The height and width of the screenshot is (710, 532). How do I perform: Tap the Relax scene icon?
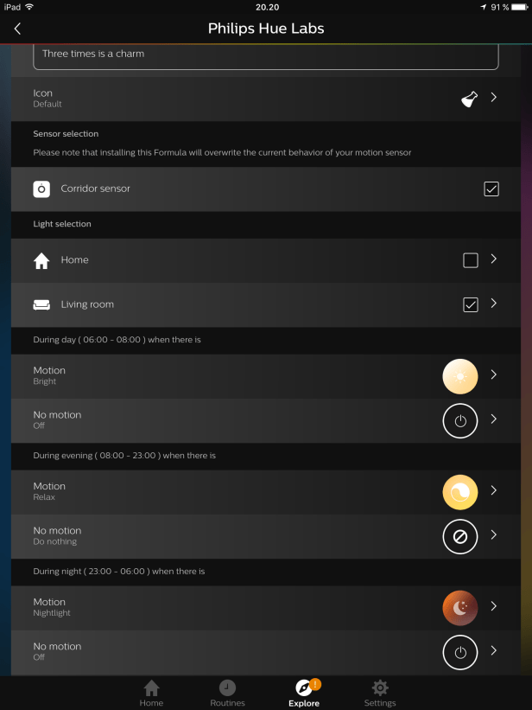pyautogui.click(x=459, y=492)
